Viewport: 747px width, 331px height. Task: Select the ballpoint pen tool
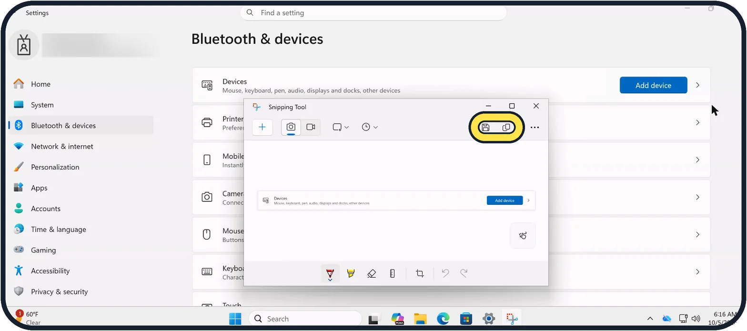pos(330,273)
